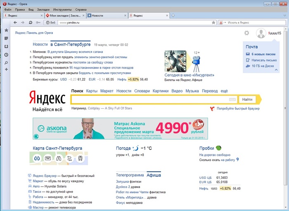
Task: Switch to Мои закладки browser tab
Action: 65,16
